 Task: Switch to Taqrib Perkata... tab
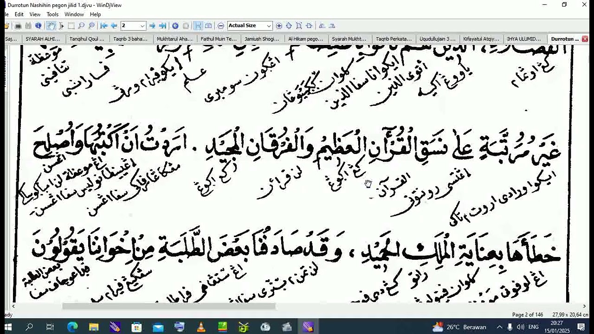coord(394,39)
